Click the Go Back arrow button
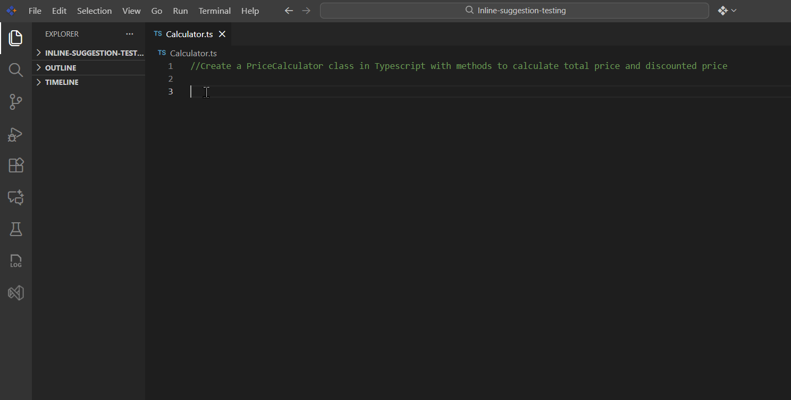The image size is (791, 400). [289, 11]
